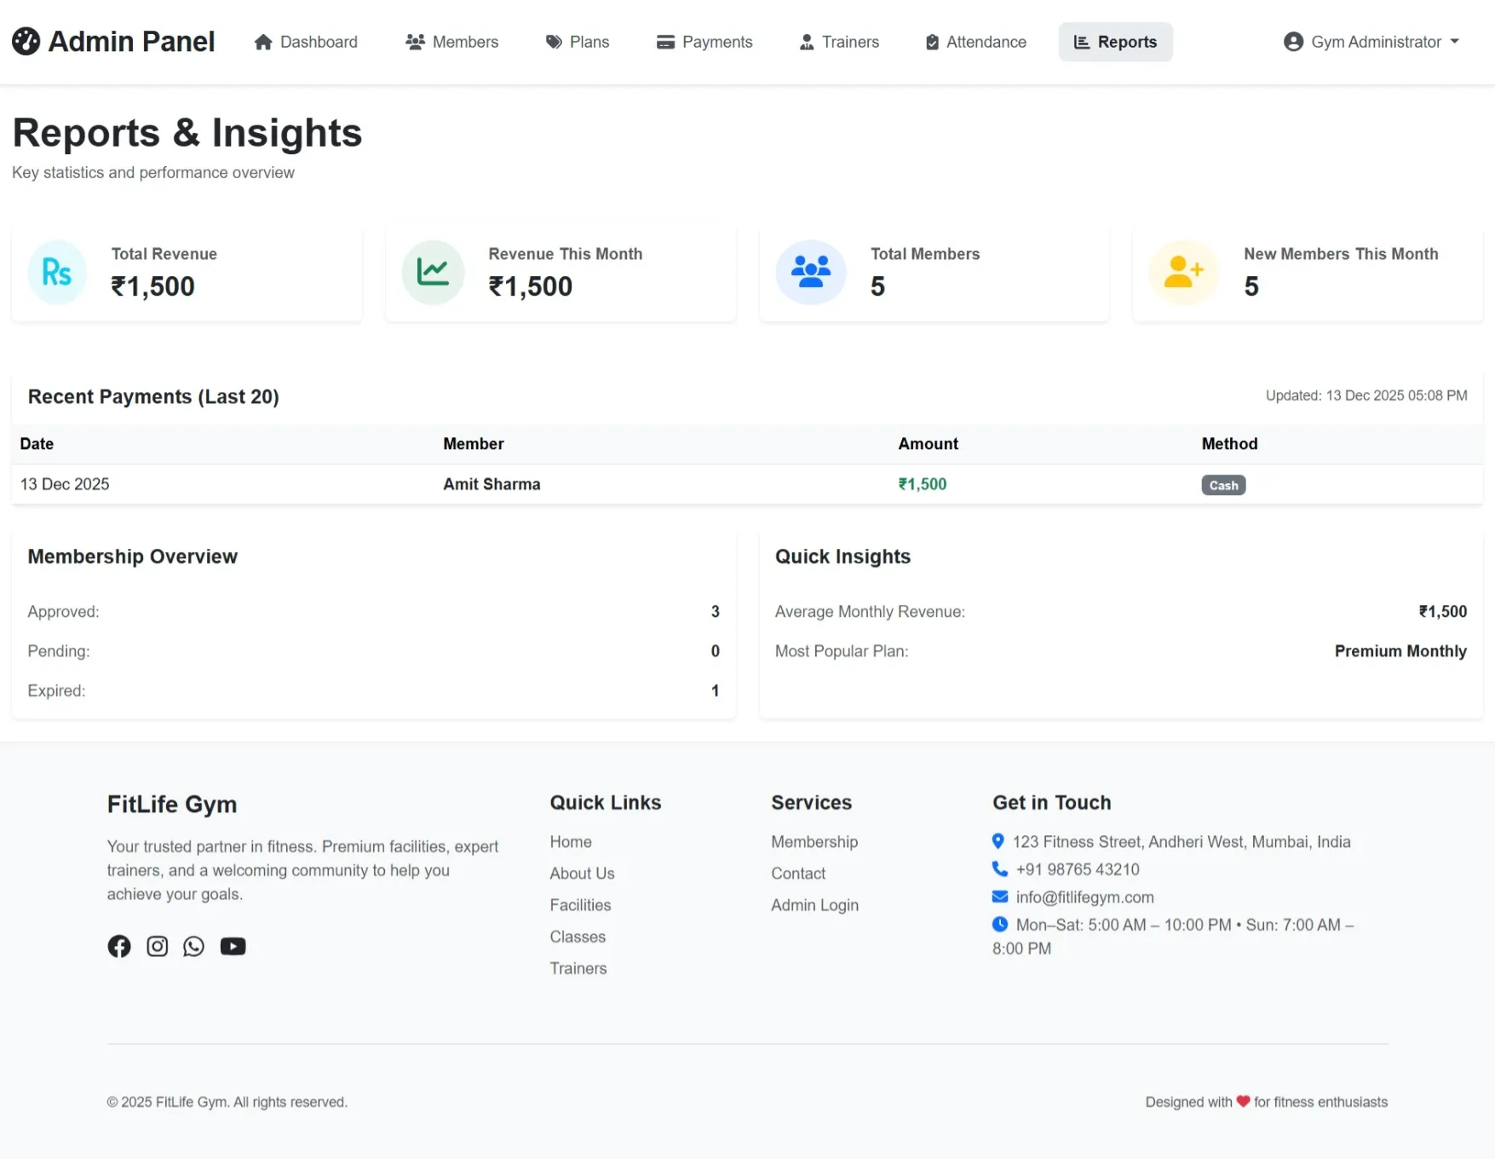Image resolution: width=1495 pixels, height=1159 pixels.
Task: Go to the Attendance section
Action: tap(975, 41)
